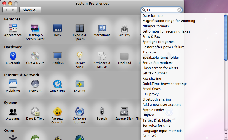Select the 'Set fax number' result
228x140 pixels.
coord(155,73)
